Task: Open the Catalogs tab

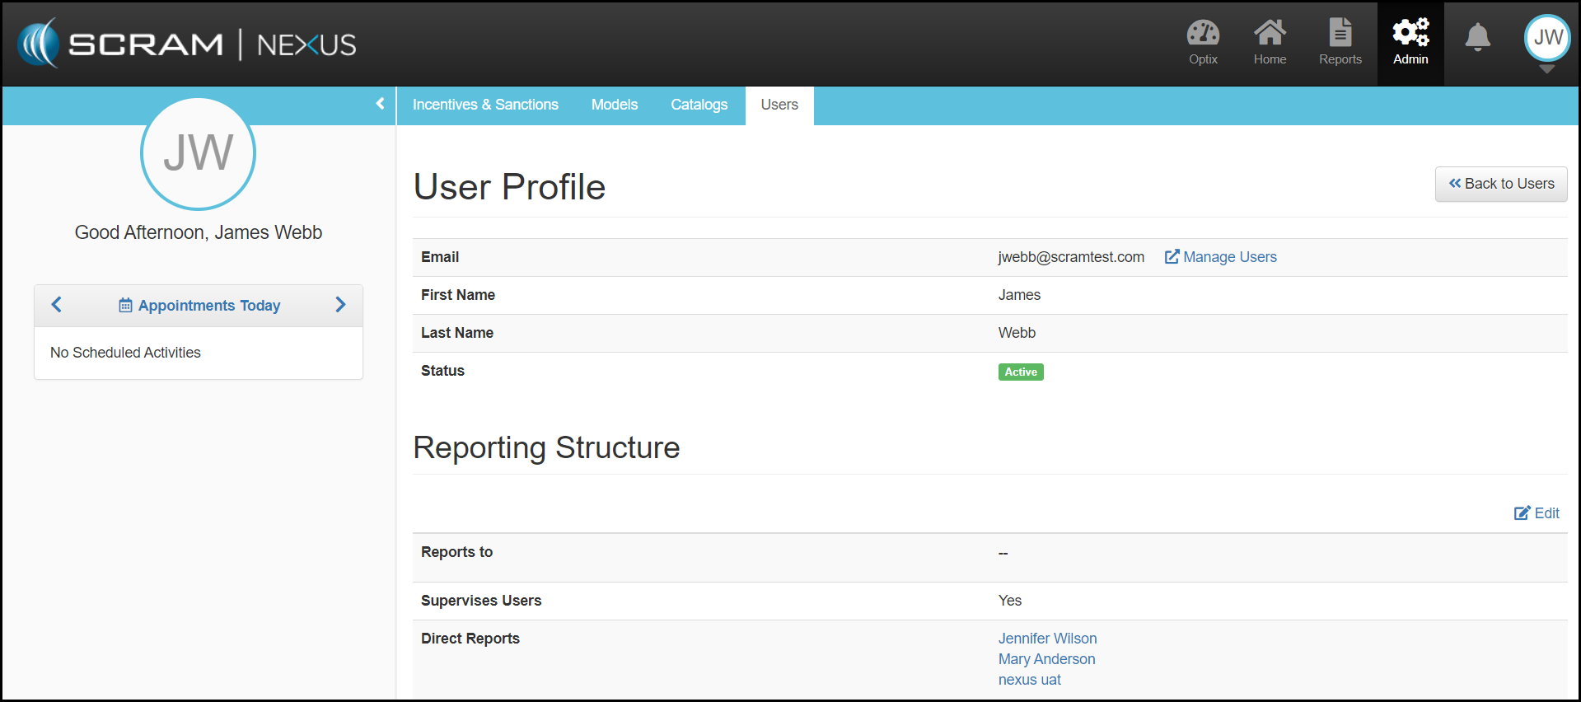Action: [x=699, y=105]
